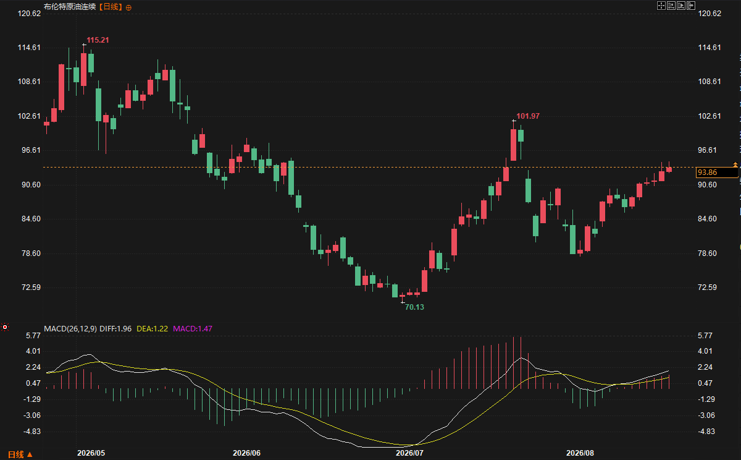Image resolution: width=741 pixels, height=460 pixels.
Task: Click the yellow DEA:1.22 label
Action: click(x=152, y=328)
